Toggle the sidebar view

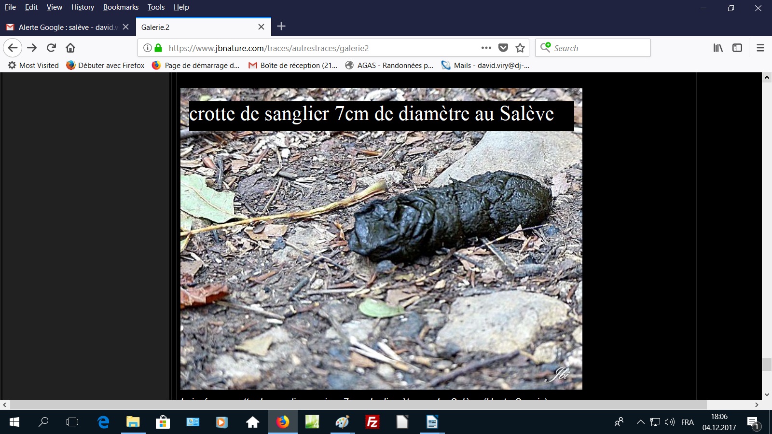[737, 48]
